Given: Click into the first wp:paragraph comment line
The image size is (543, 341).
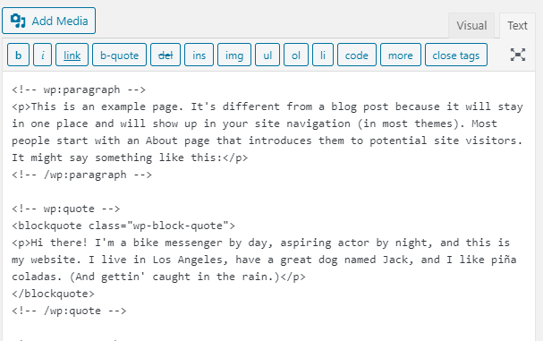Looking at the screenshot, I should (x=79, y=90).
